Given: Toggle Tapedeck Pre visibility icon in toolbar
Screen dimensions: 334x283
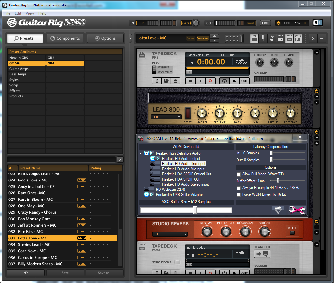Looking at the screenshot, I should [254, 38].
